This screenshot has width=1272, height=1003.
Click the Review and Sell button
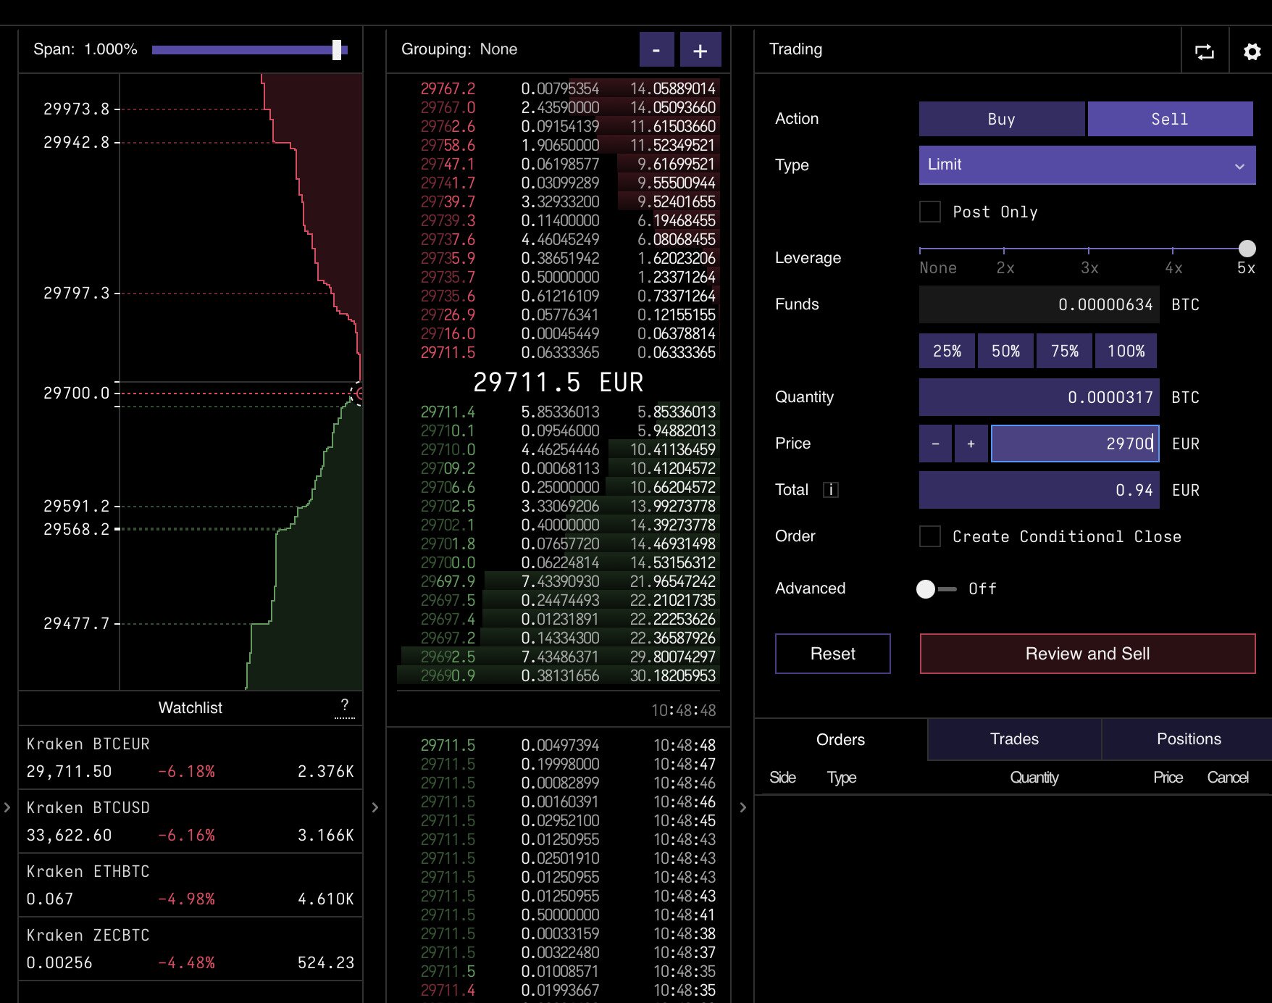1087,654
